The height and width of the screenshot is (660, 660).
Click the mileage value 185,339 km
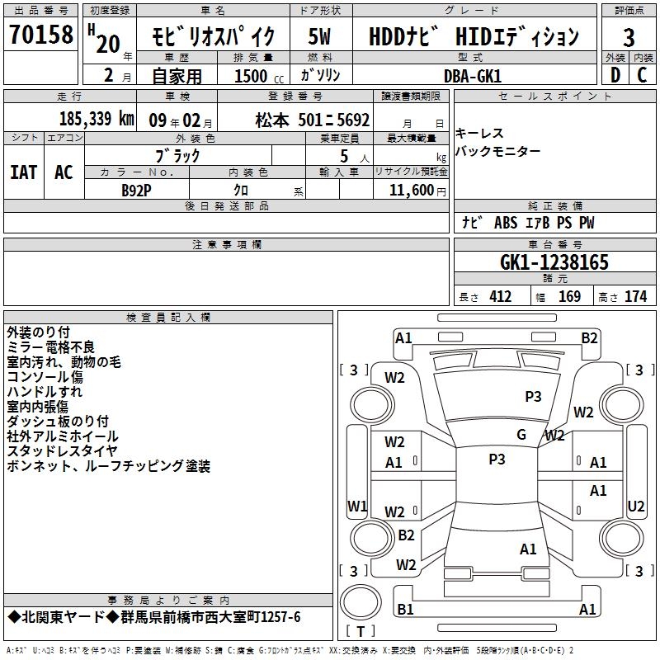pyautogui.click(x=97, y=119)
